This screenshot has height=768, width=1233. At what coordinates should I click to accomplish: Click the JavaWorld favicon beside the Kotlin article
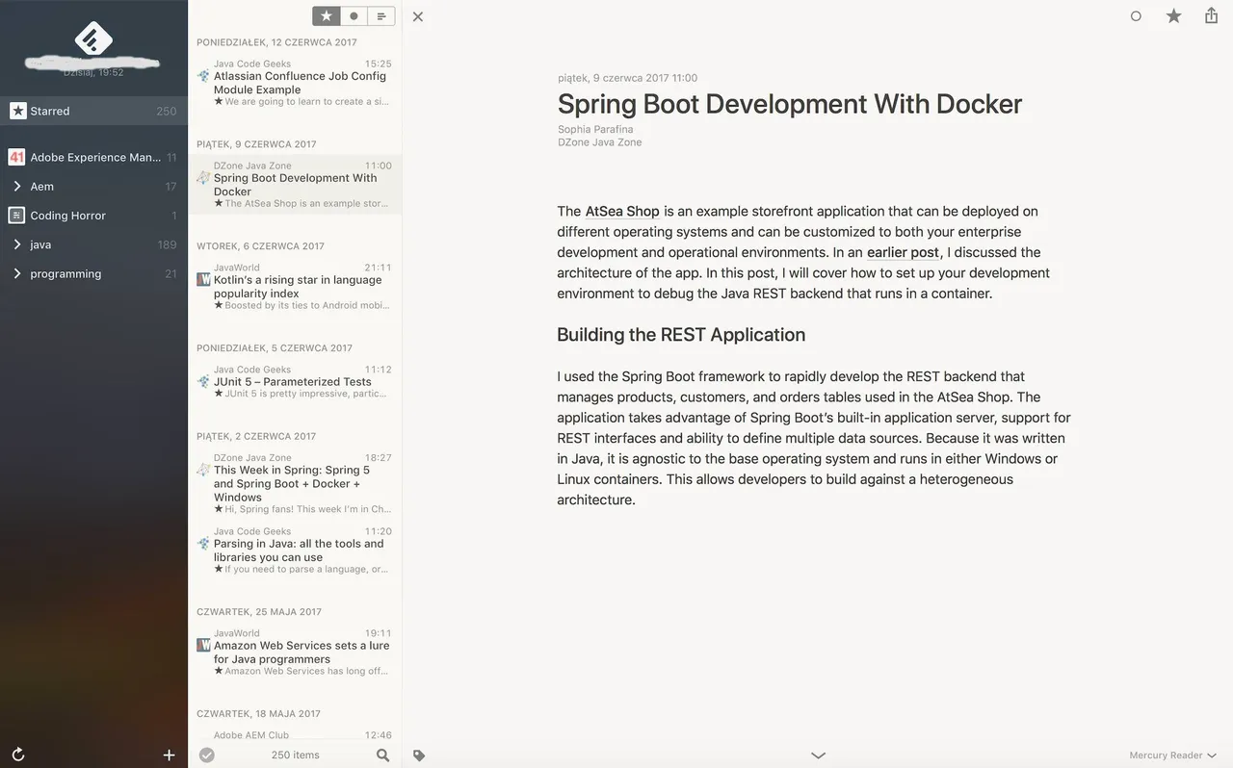click(x=203, y=279)
